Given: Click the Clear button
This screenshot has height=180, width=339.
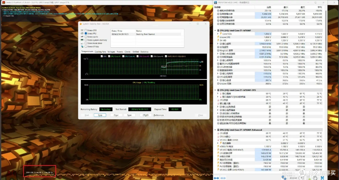Looking at the screenshot, I should tap(116, 115).
